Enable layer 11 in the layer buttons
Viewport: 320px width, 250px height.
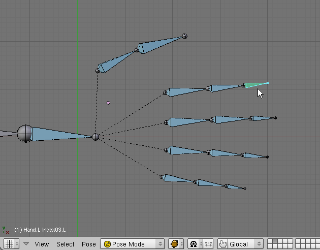270,246
